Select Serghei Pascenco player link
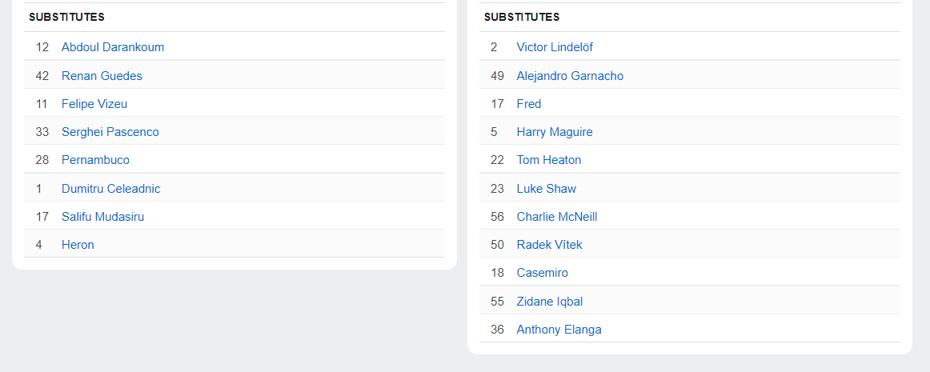 tap(110, 132)
